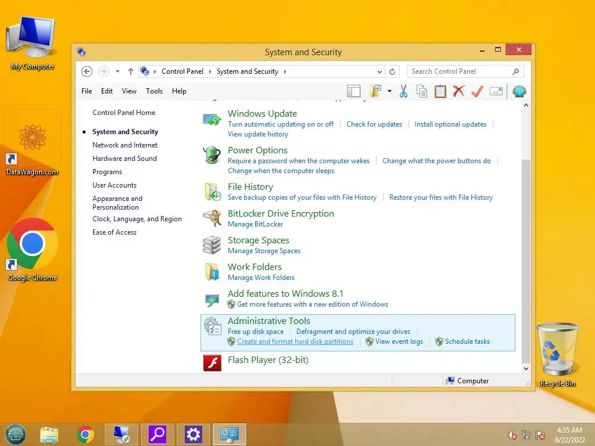Open the View menu

tap(129, 91)
